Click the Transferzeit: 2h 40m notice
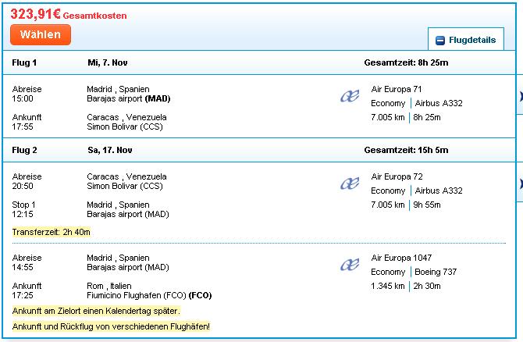 click(x=52, y=232)
